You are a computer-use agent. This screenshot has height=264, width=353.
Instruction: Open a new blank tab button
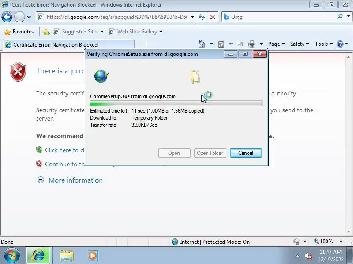pyautogui.click(x=141, y=44)
